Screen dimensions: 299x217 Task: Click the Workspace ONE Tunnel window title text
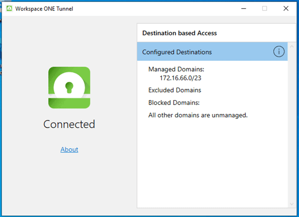click(x=44, y=9)
